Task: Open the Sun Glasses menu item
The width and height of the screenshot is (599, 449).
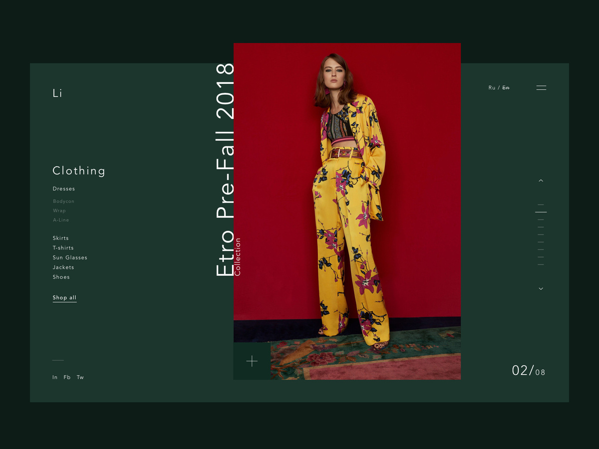Action: pos(70,257)
